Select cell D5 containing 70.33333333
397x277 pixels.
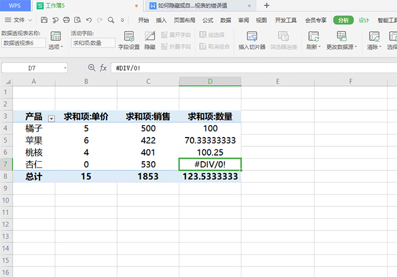pos(210,140)
